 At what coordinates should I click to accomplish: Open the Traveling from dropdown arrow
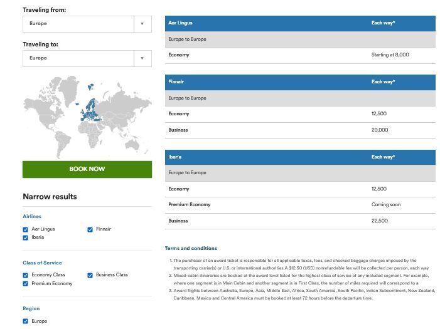(142, 24)
